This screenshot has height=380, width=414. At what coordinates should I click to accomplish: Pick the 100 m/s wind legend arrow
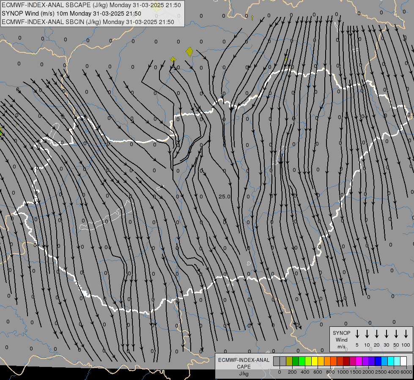[406, 334]
